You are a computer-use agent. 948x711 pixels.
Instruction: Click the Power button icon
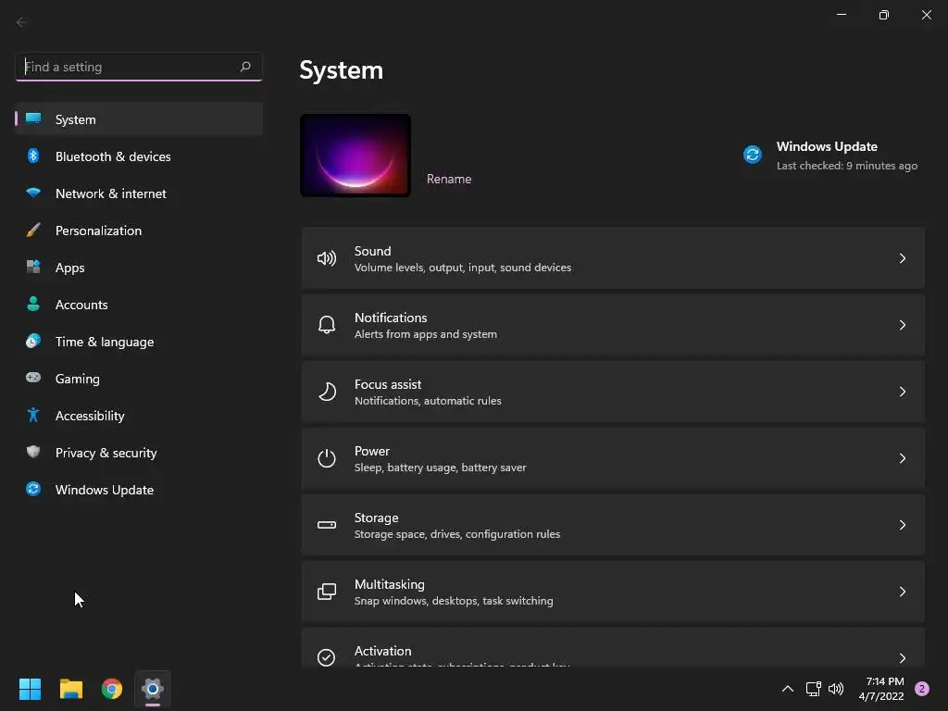tap(327, 458)
